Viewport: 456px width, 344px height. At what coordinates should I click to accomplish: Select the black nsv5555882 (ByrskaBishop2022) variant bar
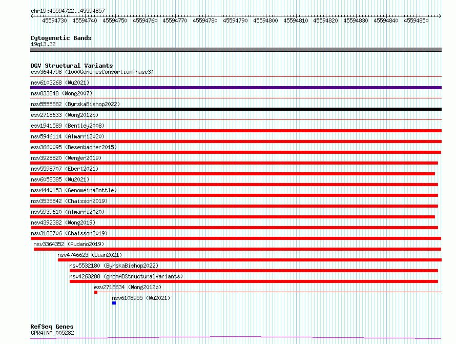[x=236, y=109]
